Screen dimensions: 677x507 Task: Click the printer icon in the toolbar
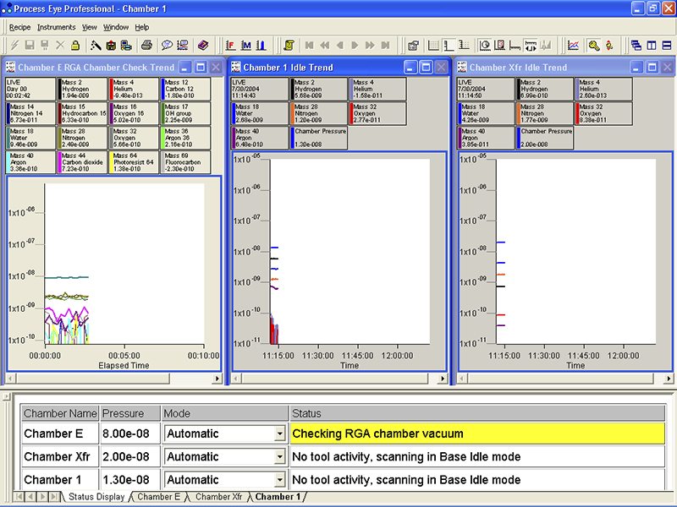coord(146,45)
